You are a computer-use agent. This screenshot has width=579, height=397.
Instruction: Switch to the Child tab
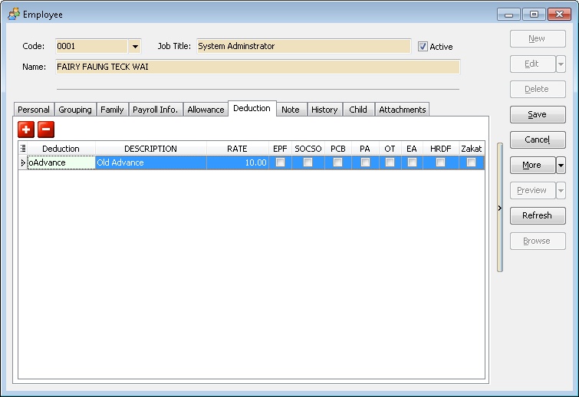358,110
